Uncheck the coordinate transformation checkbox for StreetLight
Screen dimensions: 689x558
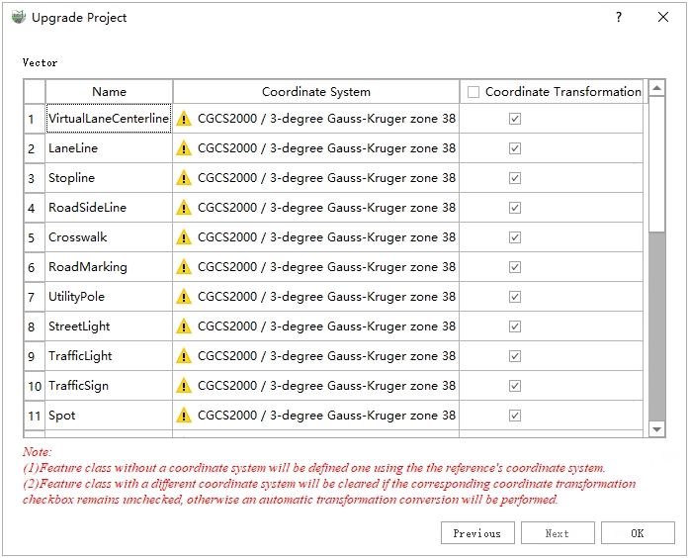tap(515, 326)
